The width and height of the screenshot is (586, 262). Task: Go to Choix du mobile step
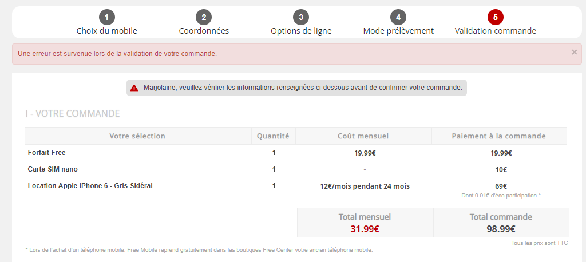pyautogui.click(x=106, y=31)
